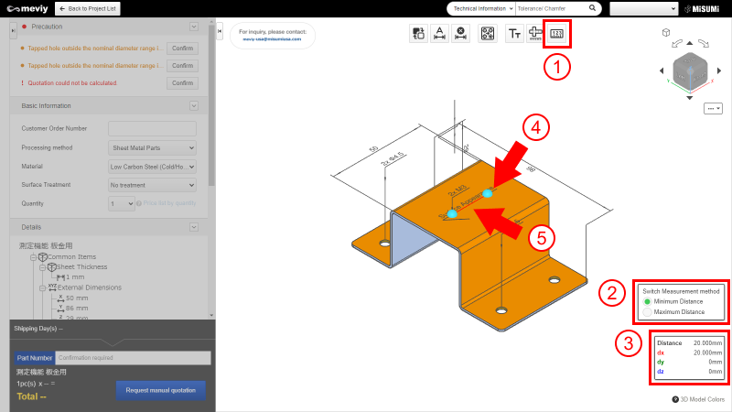Collapse the Details section
This screenshot has width=732, height=412.
coord(194,227)
